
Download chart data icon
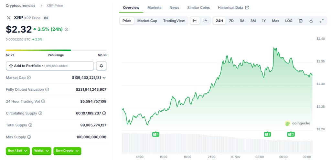311,21
